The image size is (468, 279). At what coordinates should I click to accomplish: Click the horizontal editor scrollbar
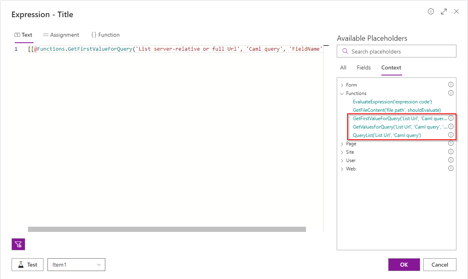[166, 229]
